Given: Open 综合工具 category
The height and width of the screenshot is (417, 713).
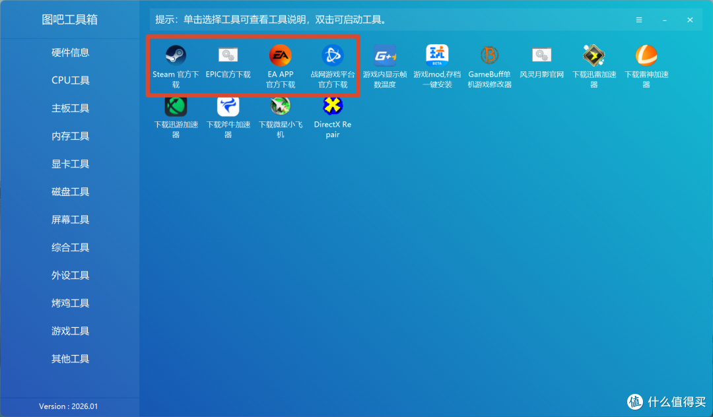Looking at the screenshot, I should click(70, 247).
